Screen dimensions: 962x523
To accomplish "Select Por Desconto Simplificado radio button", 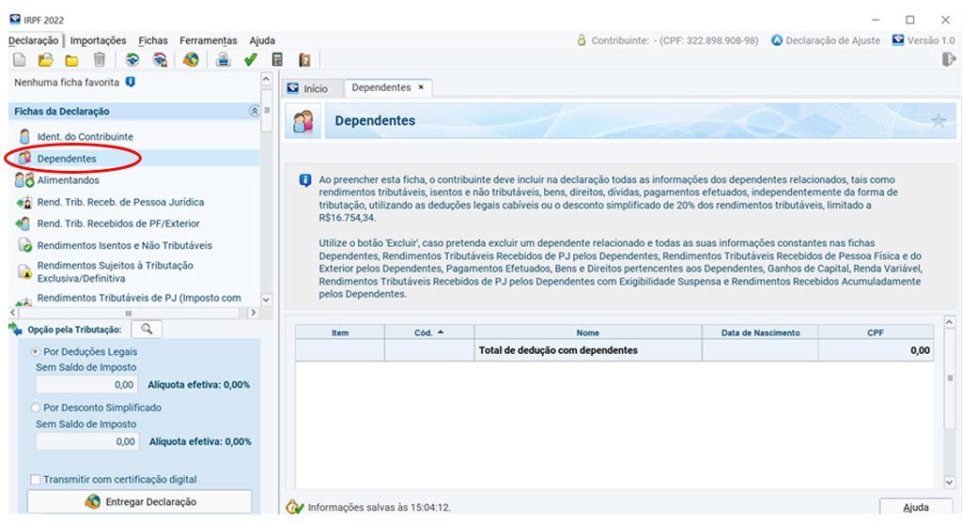I will coord(35,408).
